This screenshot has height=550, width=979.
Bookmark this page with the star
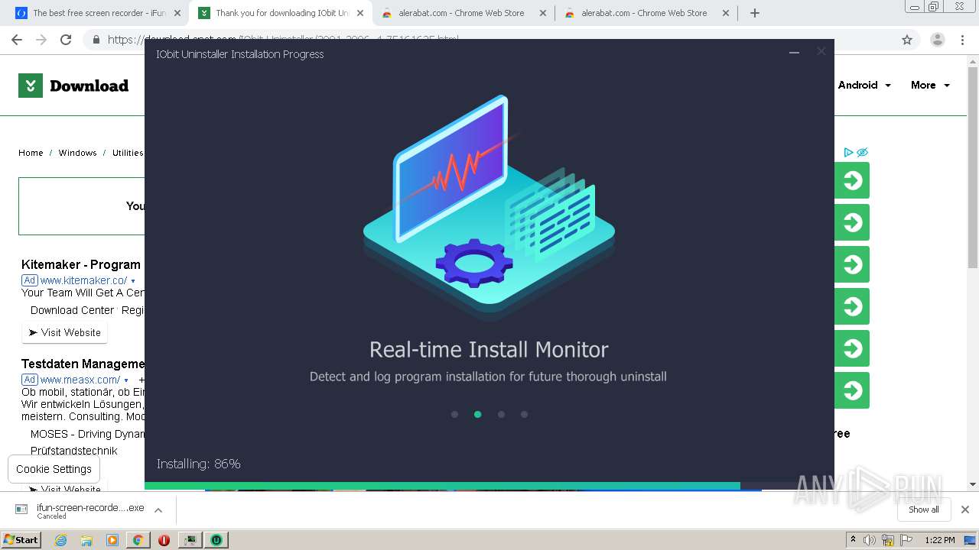907,40
